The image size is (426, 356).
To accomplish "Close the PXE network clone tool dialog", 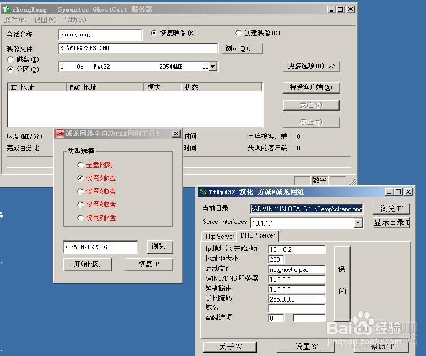I will click(176, 133).
